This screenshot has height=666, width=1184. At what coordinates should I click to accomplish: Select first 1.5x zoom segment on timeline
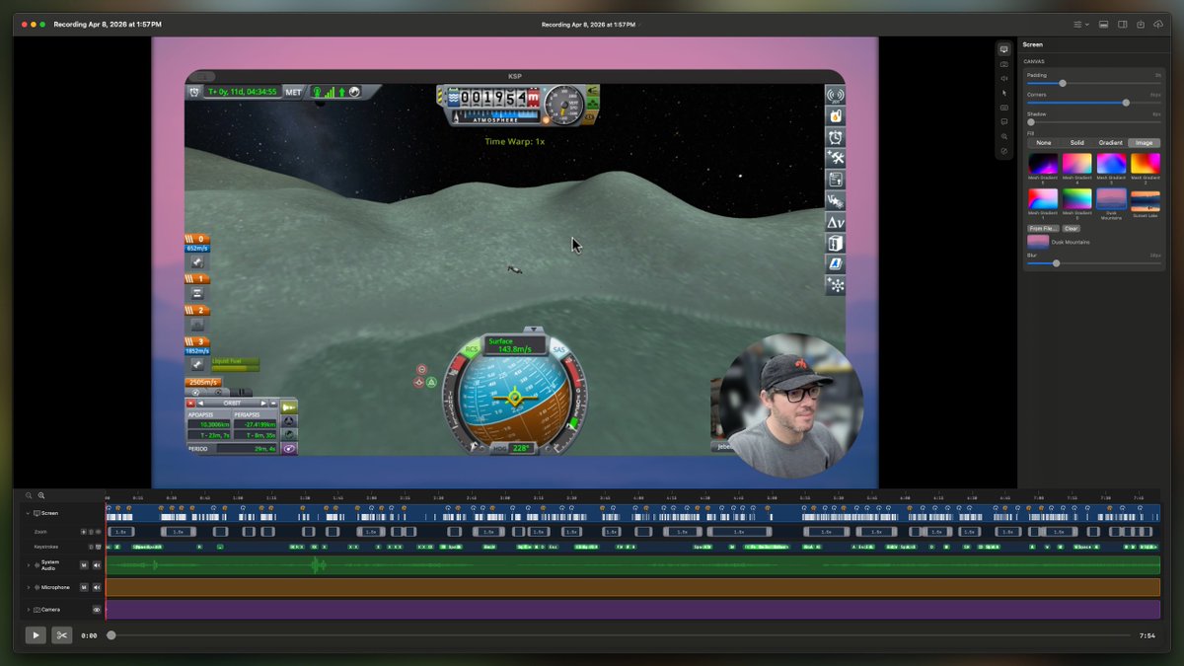[120, 532]
